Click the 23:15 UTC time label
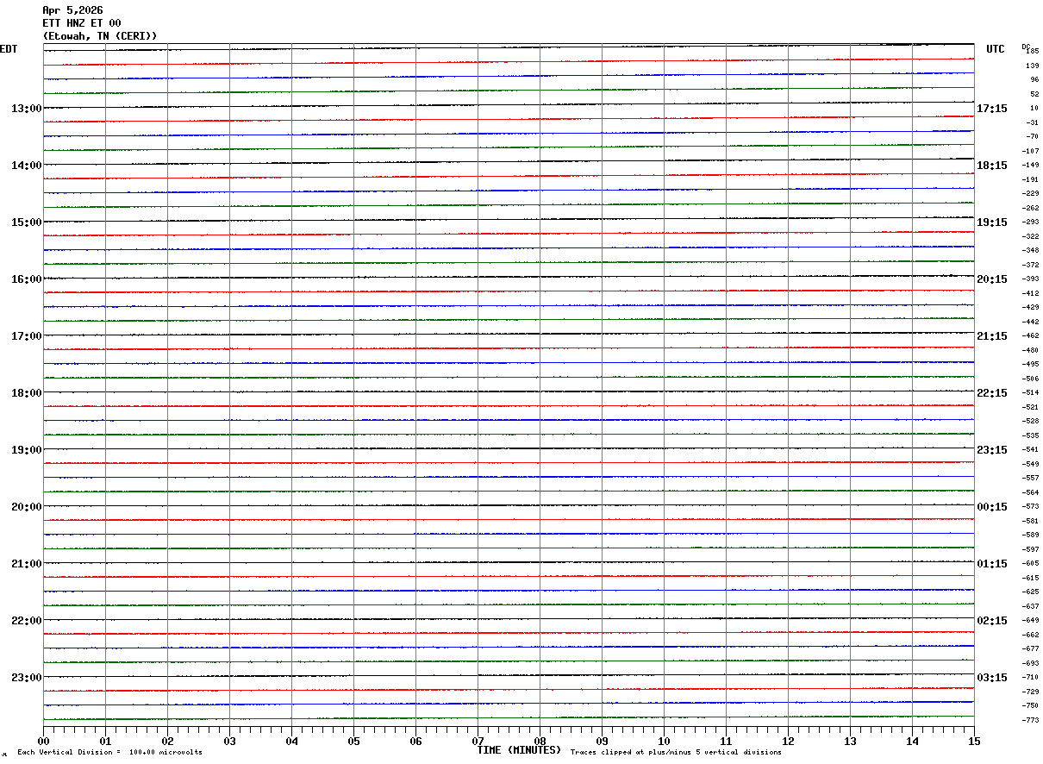 (991, 450)
